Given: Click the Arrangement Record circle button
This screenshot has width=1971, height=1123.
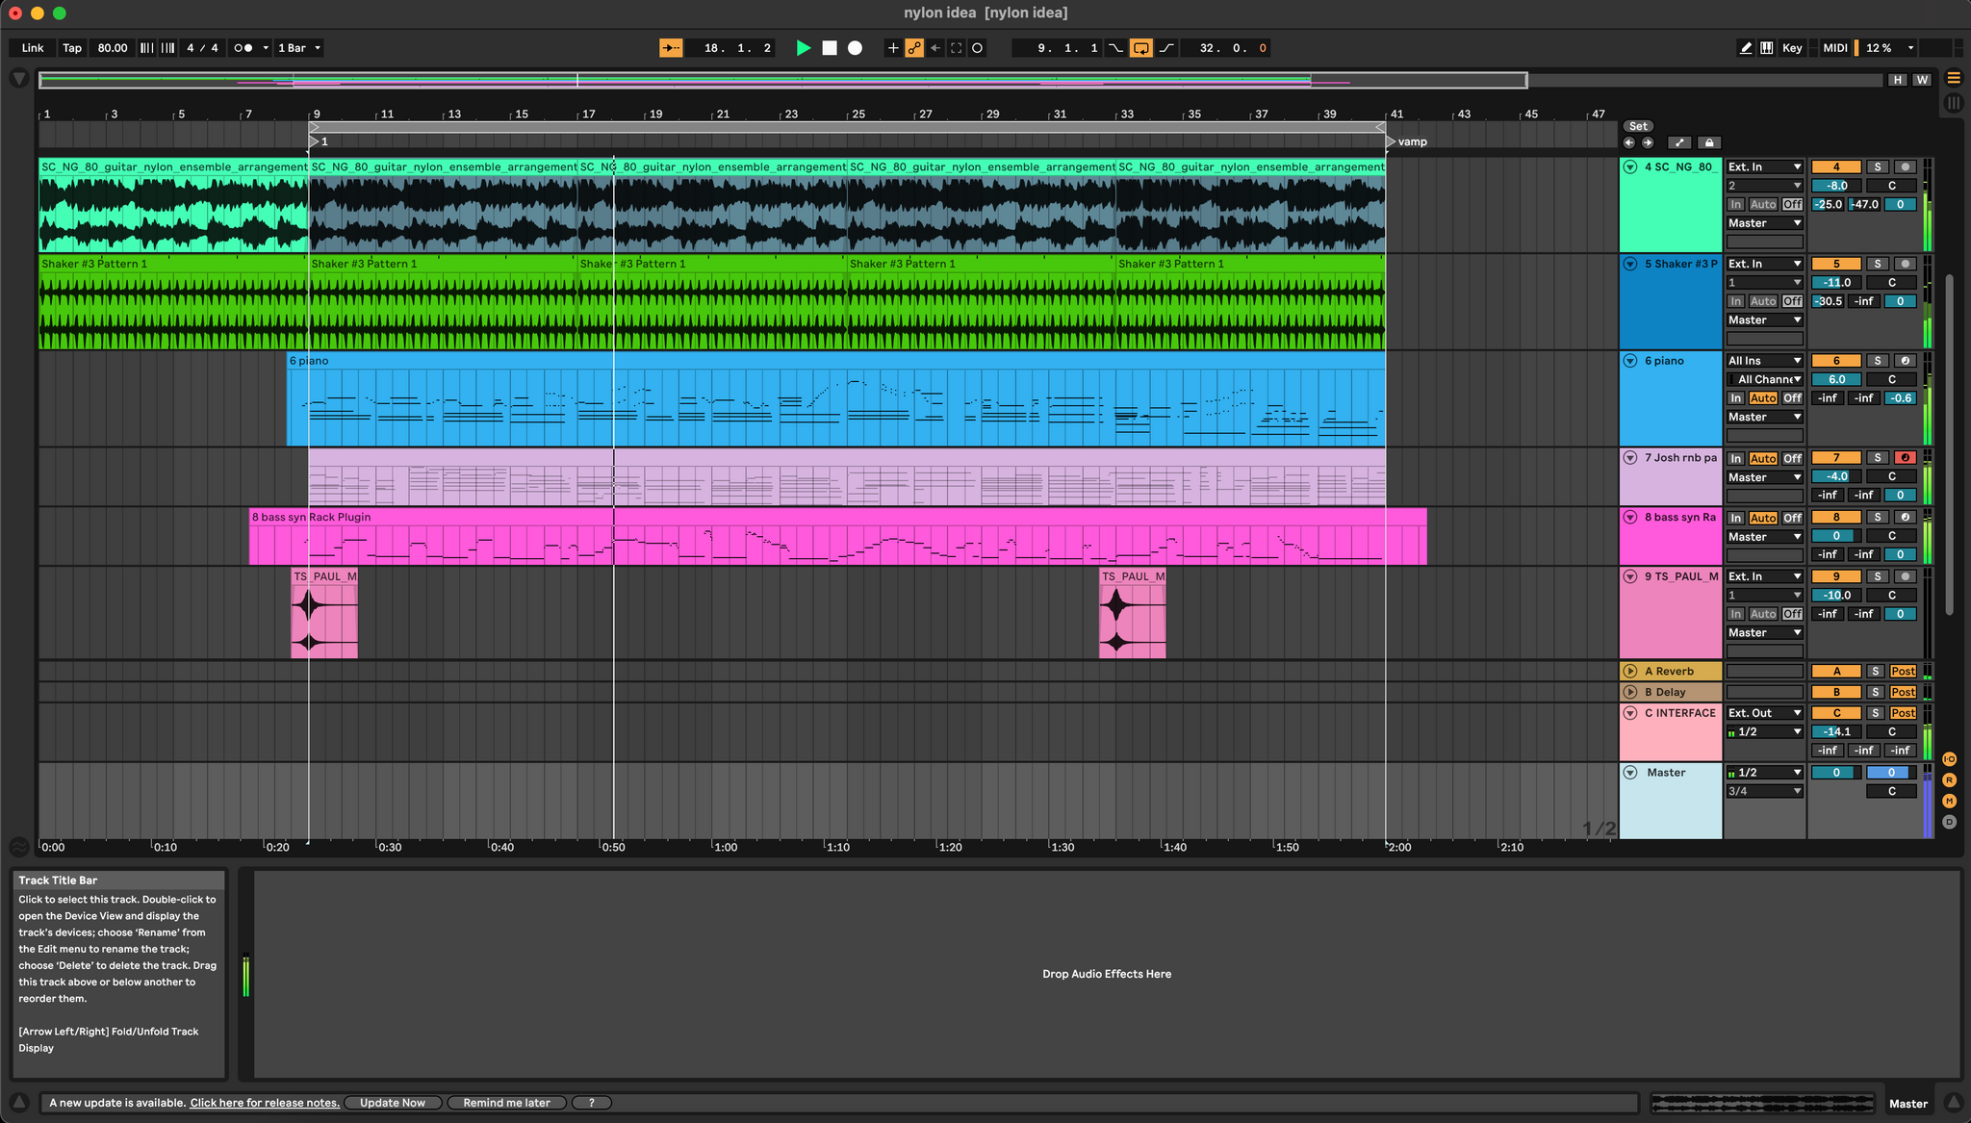Looking at the screenshot, I should (x=855, y=48).
